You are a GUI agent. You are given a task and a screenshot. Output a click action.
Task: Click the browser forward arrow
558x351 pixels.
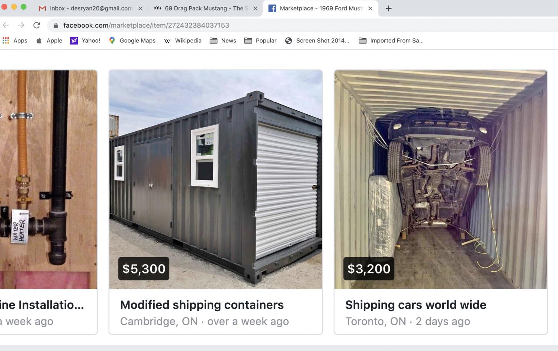[21, 25]
